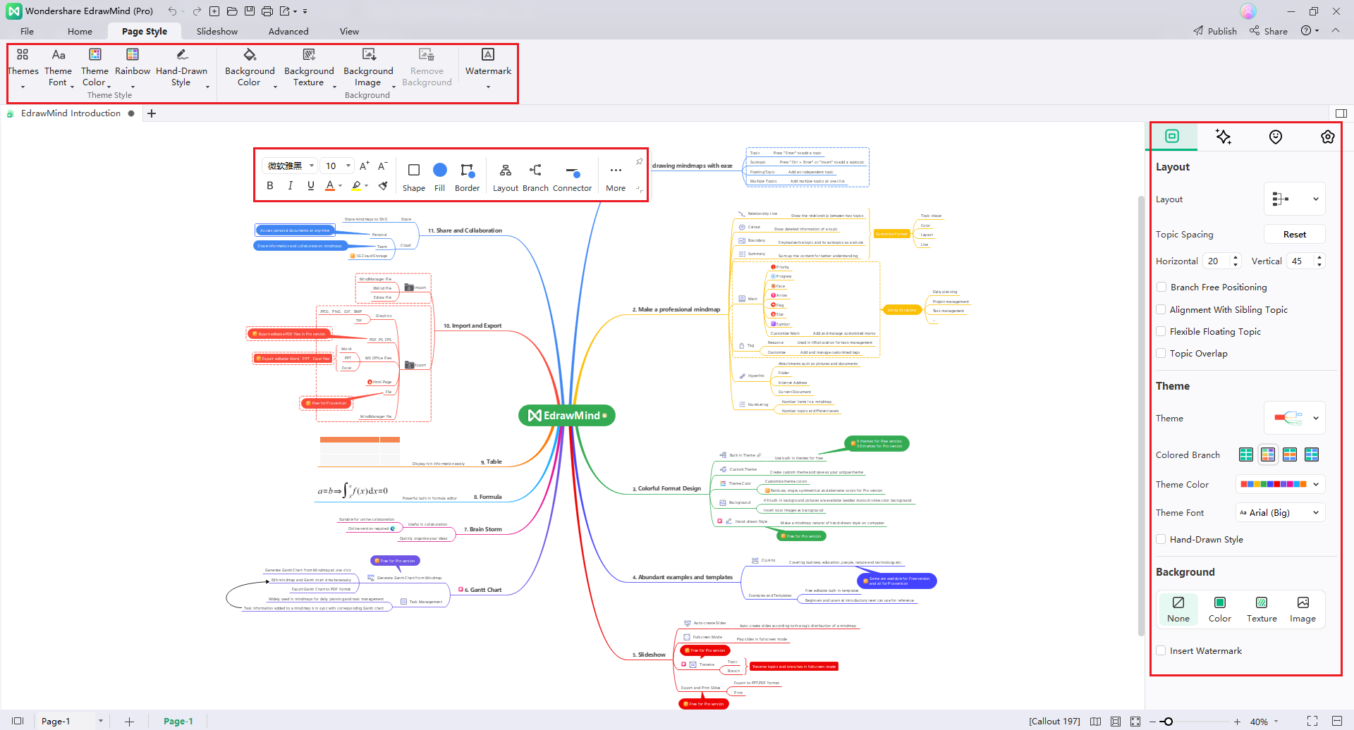
Task: Open the Themes gallery icon
Action: [23, 55]
